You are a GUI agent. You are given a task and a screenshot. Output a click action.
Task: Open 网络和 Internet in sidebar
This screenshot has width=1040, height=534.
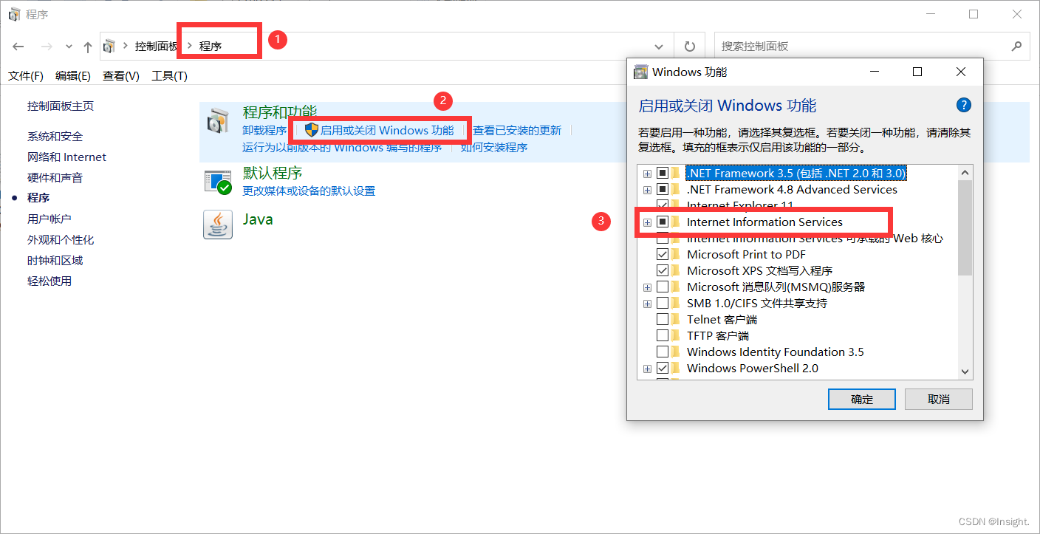(x=67, y=157)
